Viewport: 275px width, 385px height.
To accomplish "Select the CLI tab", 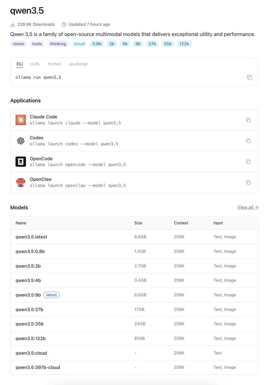I will (20, 64).
